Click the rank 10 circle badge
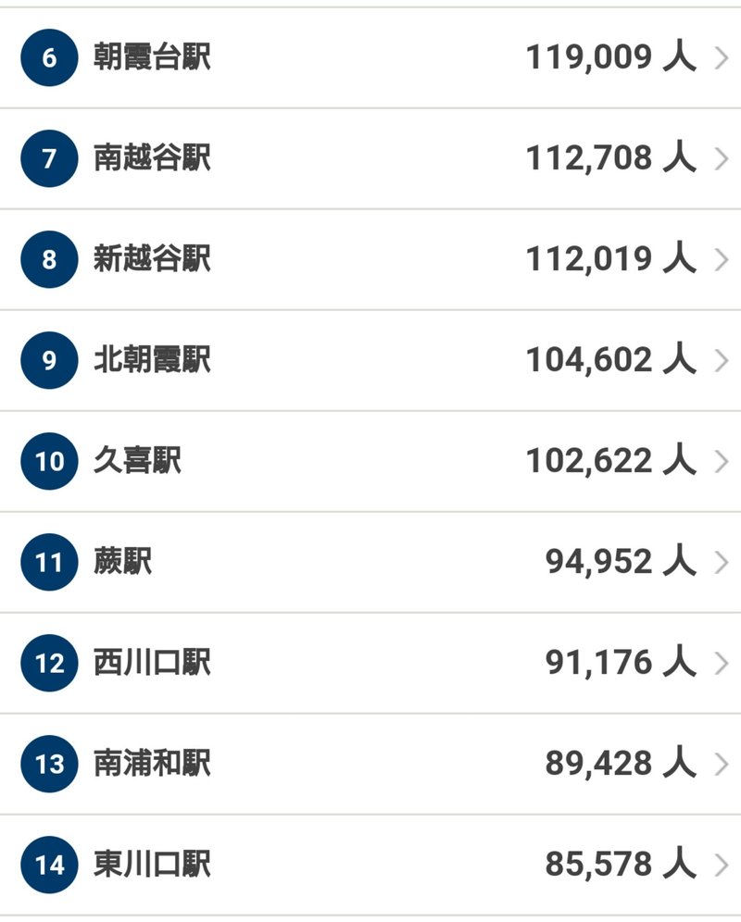 (x=49, y=461)
